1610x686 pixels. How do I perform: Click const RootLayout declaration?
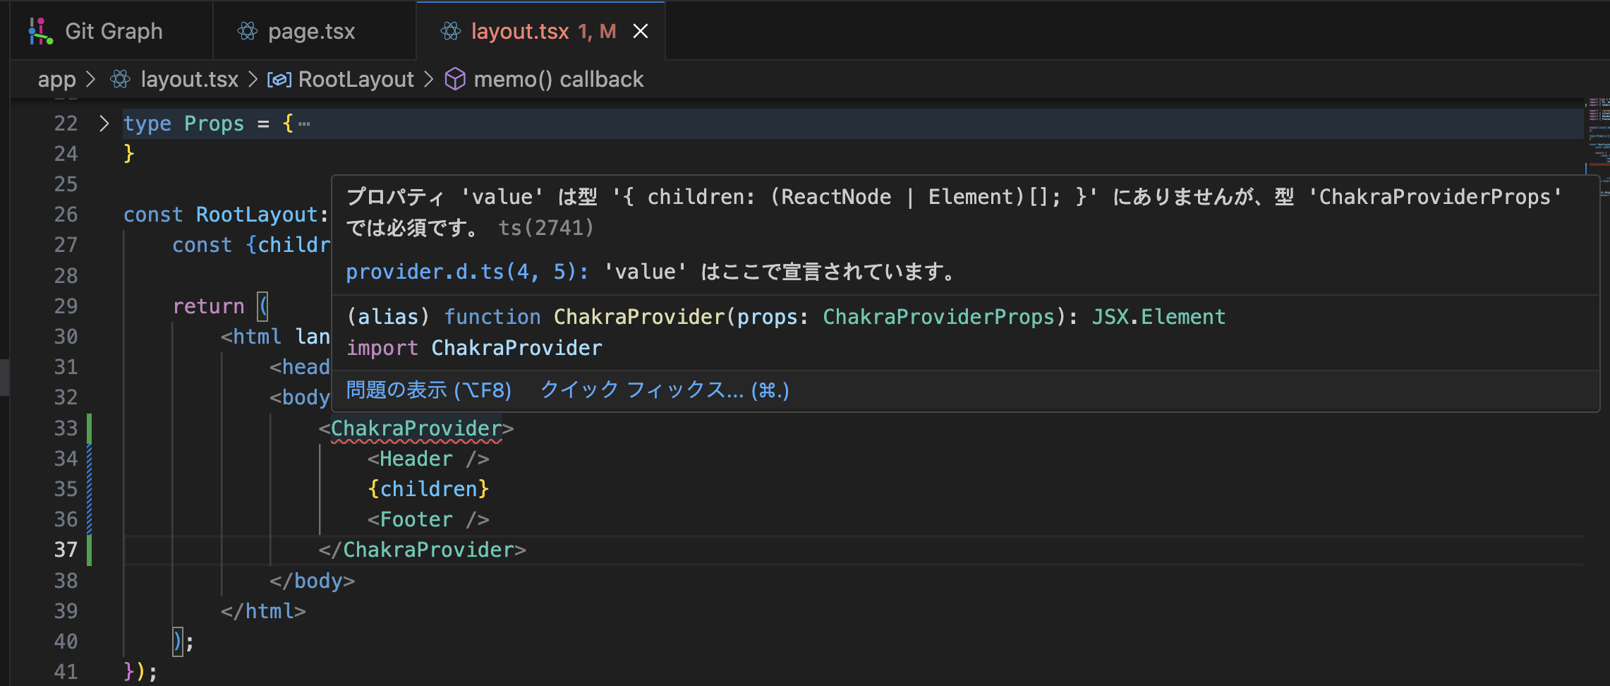226,215
